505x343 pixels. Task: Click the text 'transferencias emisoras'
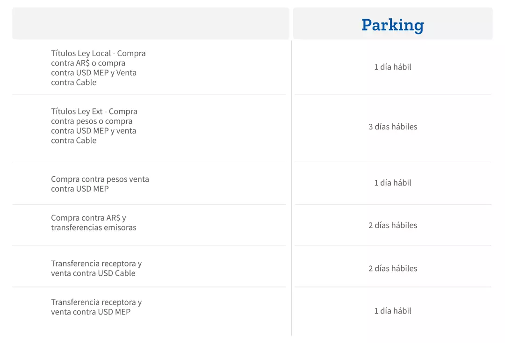tap(94, 228)
